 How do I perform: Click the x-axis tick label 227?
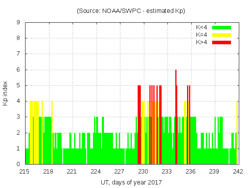119,172
